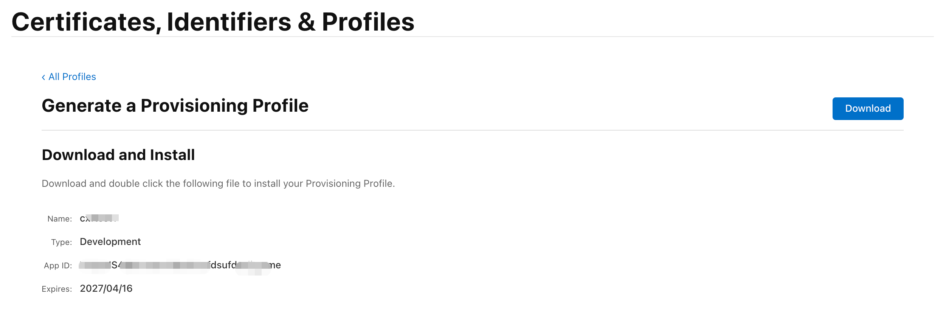Click the ampersand in the page title
946x314 pixels.
[306, 22]
